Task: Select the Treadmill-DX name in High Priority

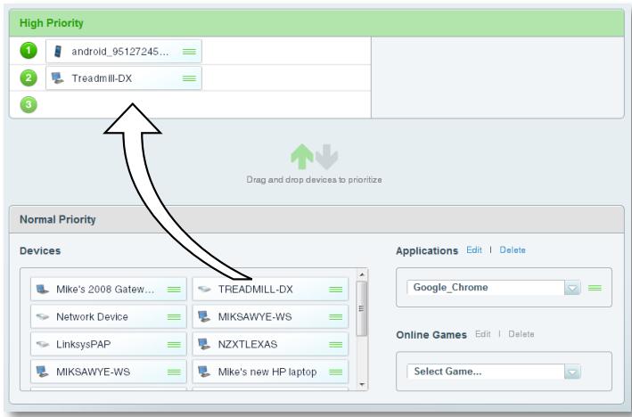Action: 102,78
